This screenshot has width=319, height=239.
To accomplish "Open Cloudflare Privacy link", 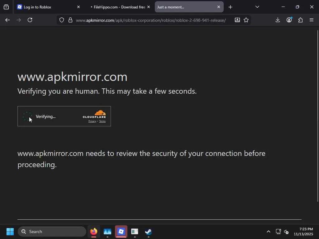I will (92, 121).
